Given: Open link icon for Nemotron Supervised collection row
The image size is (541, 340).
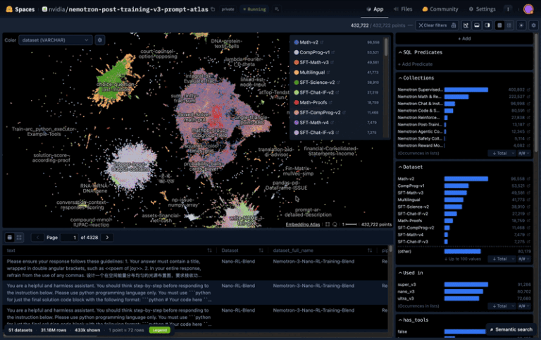Looking at the screenshot, I should click(x=528, y=90).
